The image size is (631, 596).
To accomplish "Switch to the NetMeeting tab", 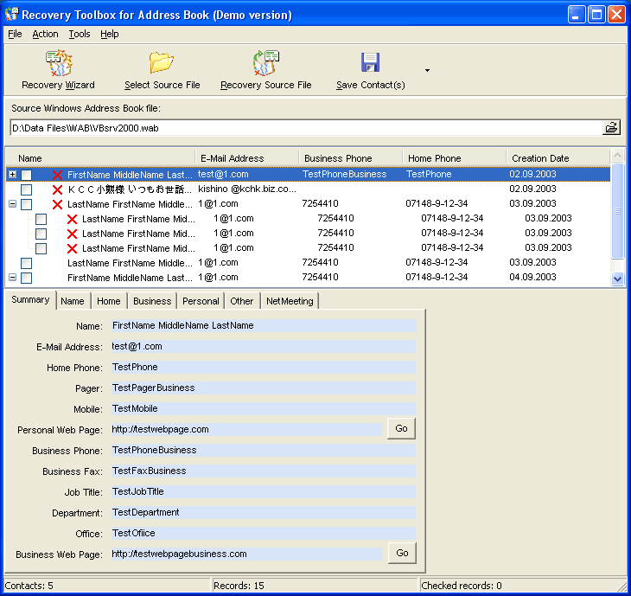I will pos(290,301).
